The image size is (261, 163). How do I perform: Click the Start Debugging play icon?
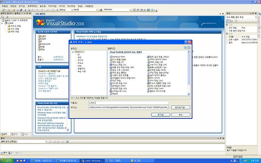pyautogui.click(x=57, y=10)
